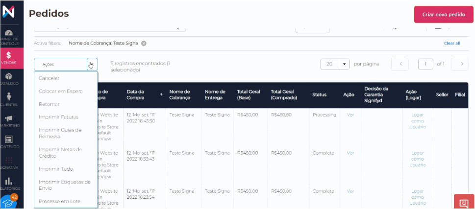The image size is (475, 209).
Task: Expand the 20 per page dropdown arrow
Action: pos(345,64)
